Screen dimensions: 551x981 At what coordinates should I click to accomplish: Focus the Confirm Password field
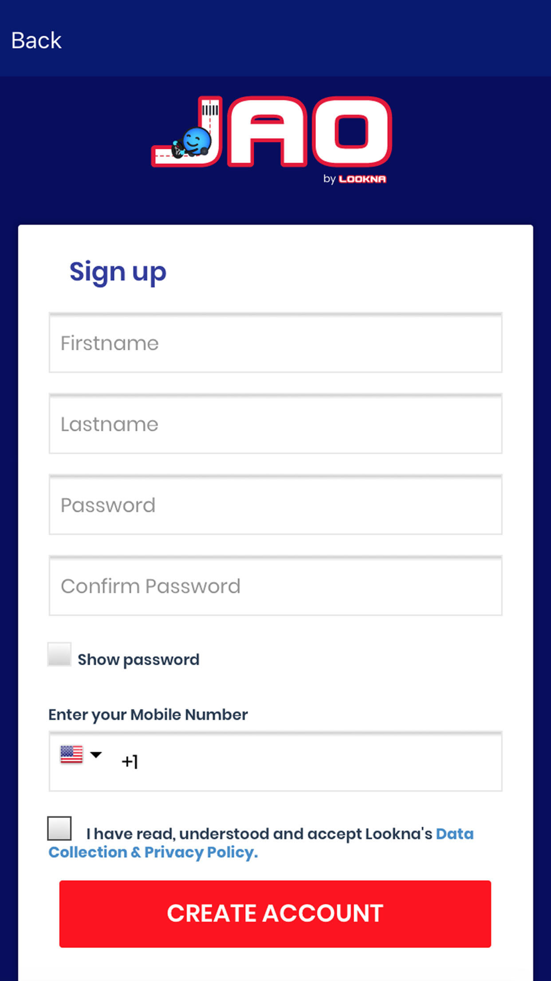click(x=275, y=585)
